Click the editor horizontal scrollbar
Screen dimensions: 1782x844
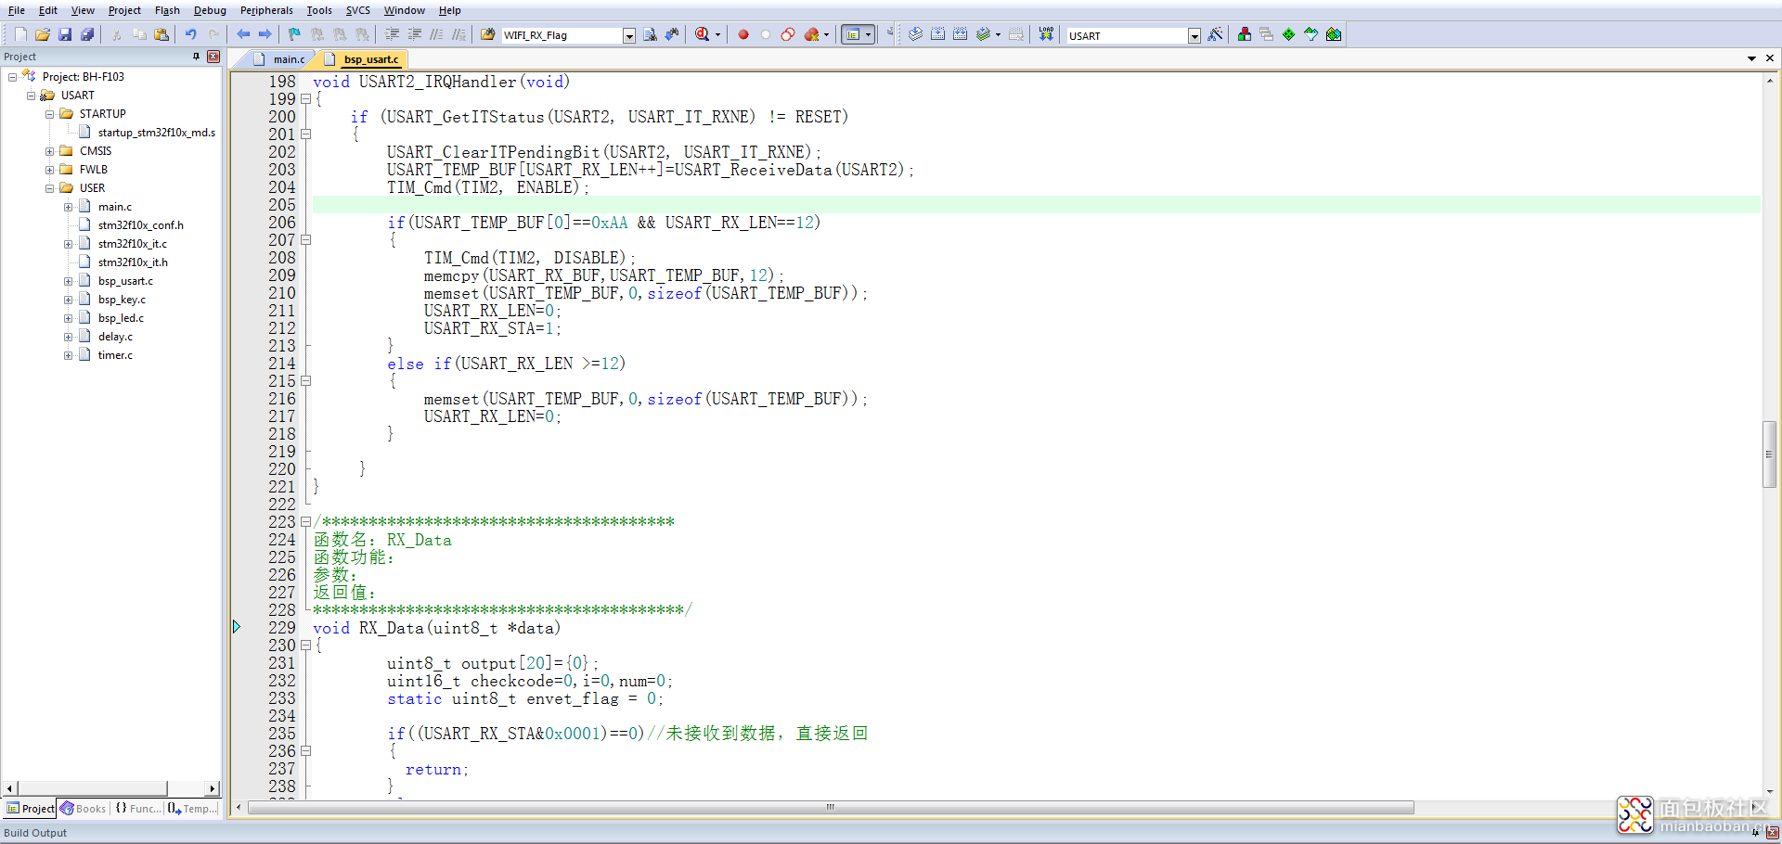tap(832, 807)
